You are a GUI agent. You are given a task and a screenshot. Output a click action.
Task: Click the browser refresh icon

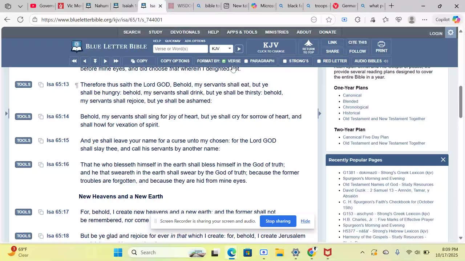tap(20, 20)
